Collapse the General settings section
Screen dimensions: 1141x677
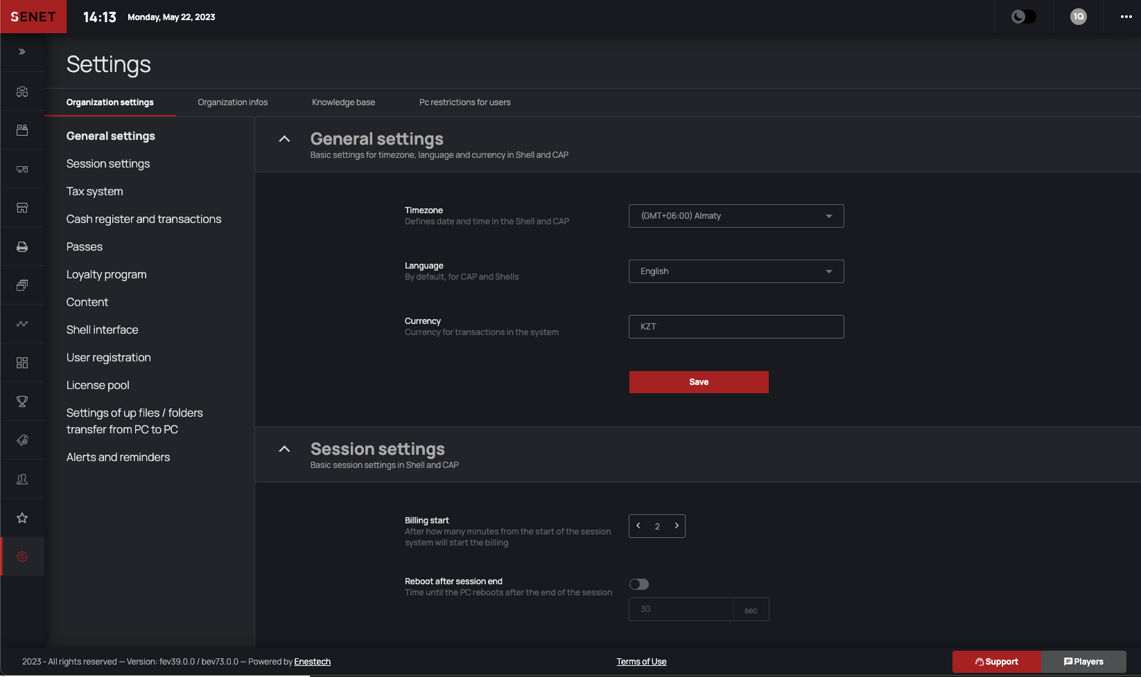coord(284,139)
